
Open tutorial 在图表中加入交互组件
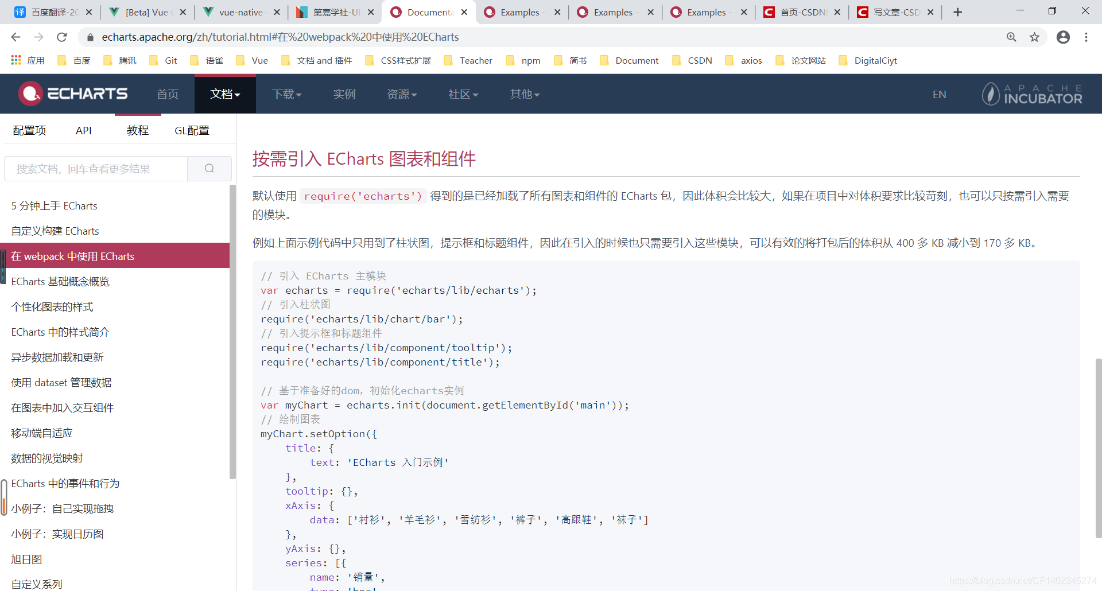click(115, 408)
